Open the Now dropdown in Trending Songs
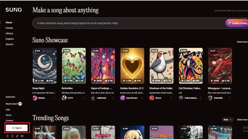The width and height of the screenshot is (248, 139). (228, 120)
